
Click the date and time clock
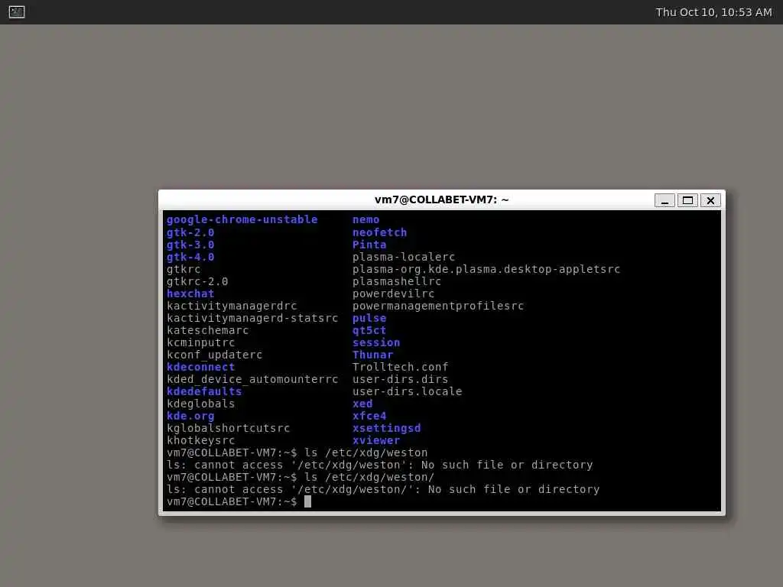pyautogui.click(x=713, y=12)
